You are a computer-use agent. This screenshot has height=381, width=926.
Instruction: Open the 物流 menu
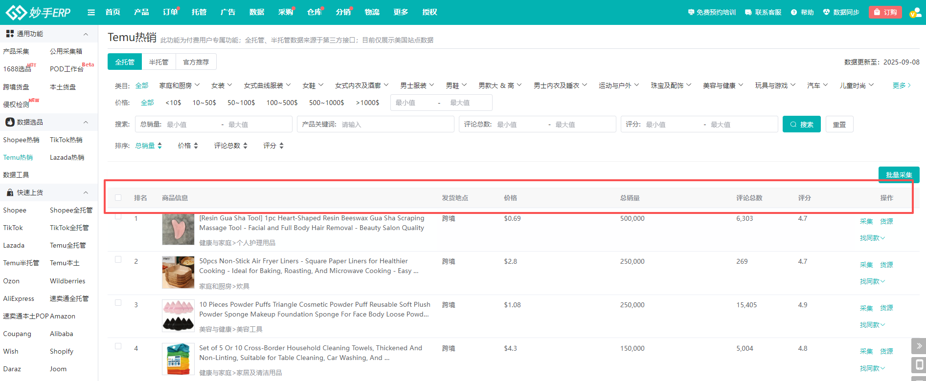(x=372, y=12)
